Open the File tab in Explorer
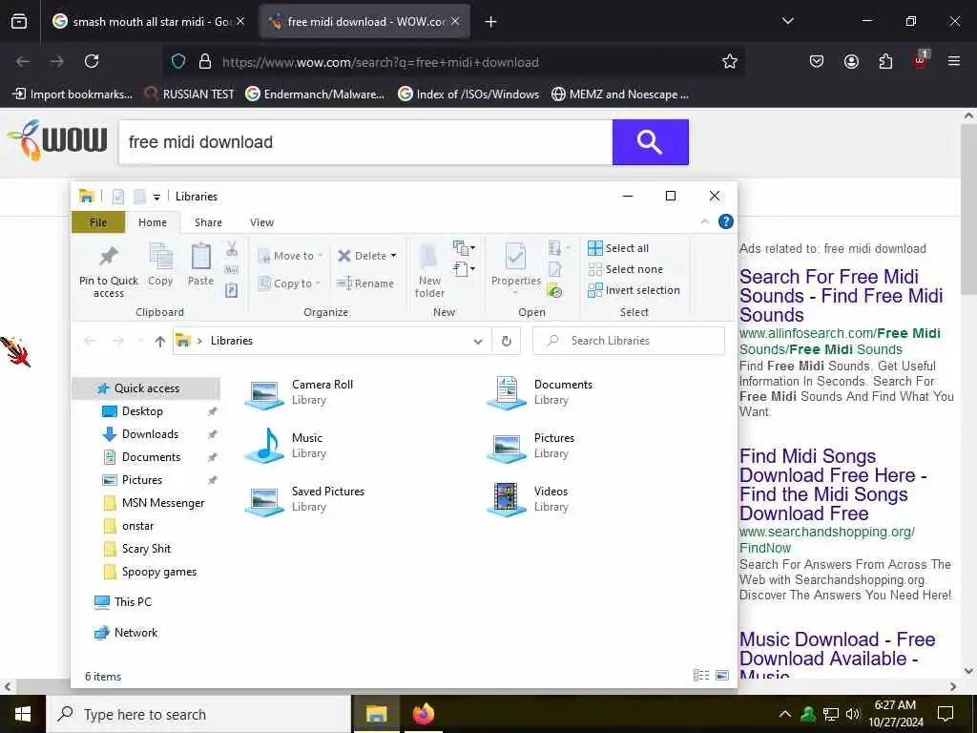The image size is (977, 733). (98, 222)
